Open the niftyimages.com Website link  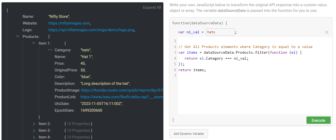(x=69, y=23)
